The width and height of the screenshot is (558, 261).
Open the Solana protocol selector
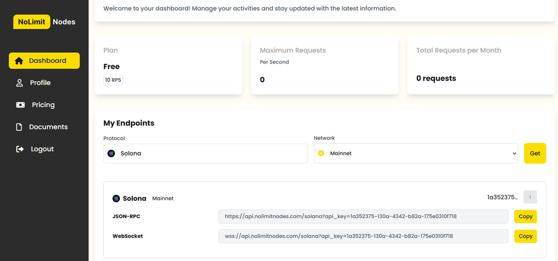205,154
